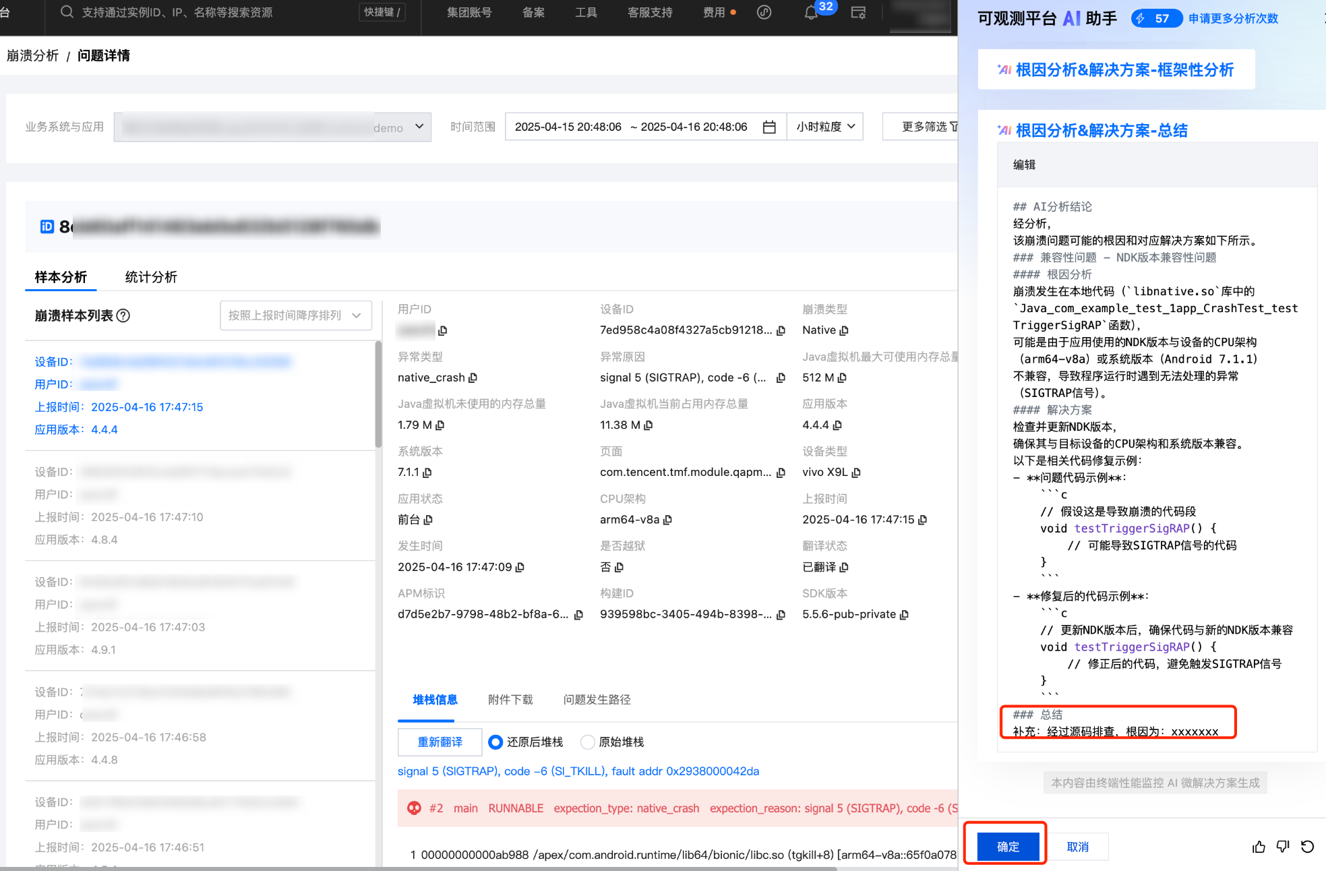Open the 小时粒度 granularity dropdown
The width and height of the screenshot is (1326, 871).
(825, 127)
